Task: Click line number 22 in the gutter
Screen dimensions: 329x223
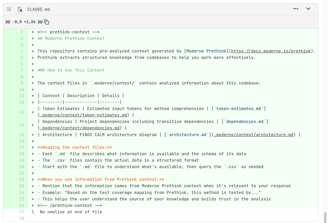Action: (22, 179)
